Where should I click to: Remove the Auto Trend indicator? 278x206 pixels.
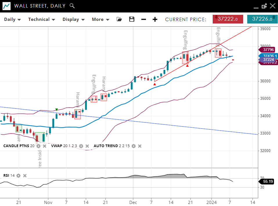coord(140,146)
